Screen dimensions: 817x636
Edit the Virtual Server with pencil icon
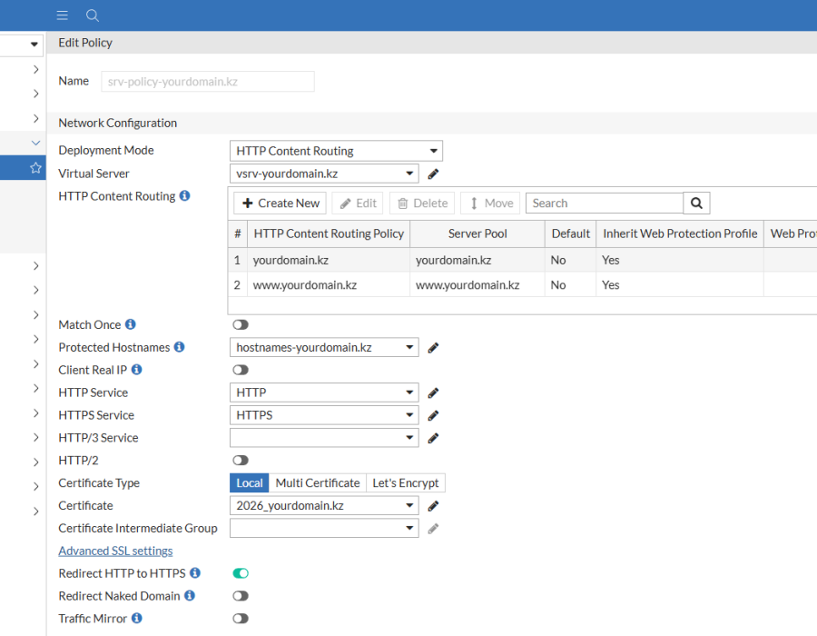[433, 174]
